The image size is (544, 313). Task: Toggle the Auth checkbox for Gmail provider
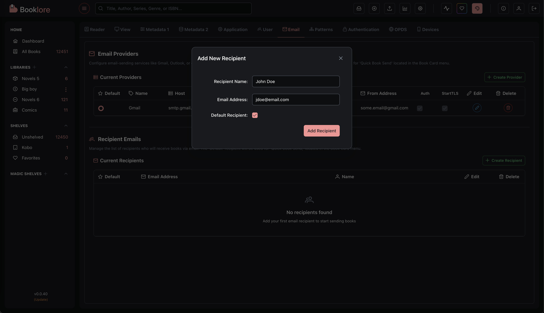pos(420,108)
